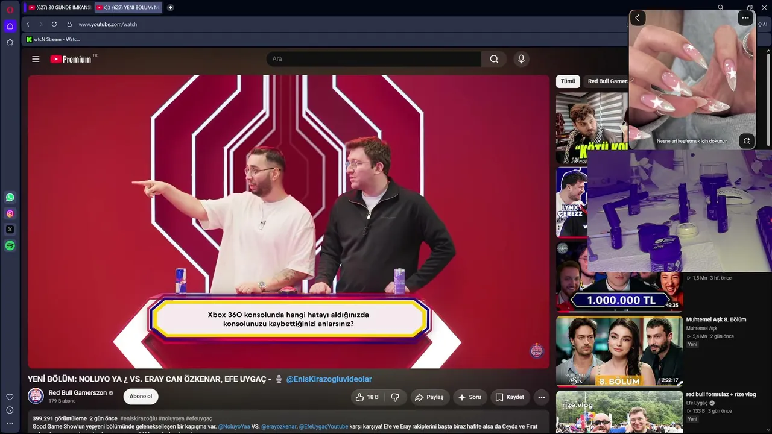This screenshot has height=434, width=772.
Task: Submit search with the magnifier button
Action: [x=494, y=59]
